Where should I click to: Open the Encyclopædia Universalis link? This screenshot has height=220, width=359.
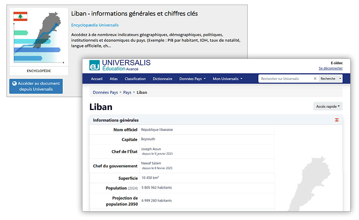pyautogui.click(x=95, y=25)
